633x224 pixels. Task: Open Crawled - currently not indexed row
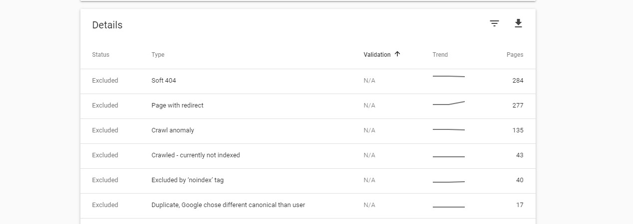pyautogui.click(x=308, y=156)
